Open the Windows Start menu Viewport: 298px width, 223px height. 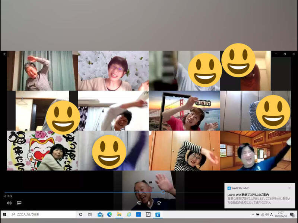5,214
